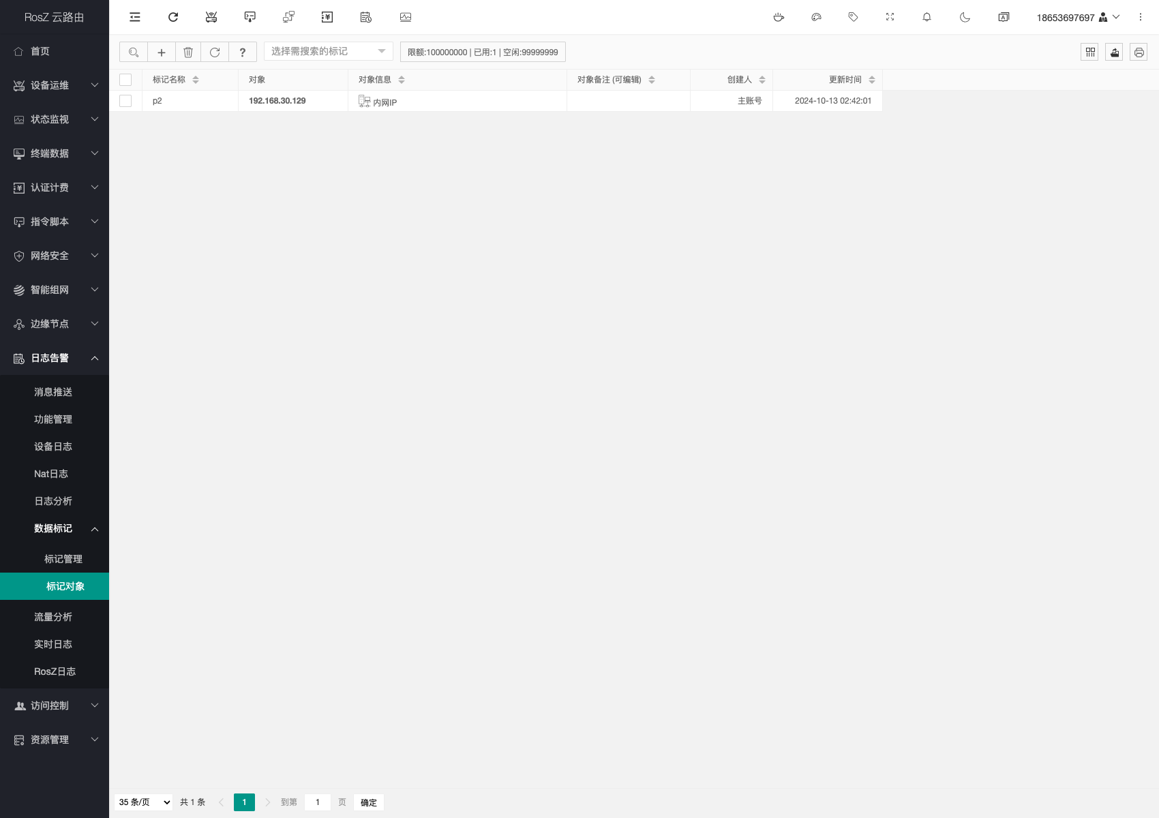
Task: Click the question mark help icon
Action: tap(242, 52)
